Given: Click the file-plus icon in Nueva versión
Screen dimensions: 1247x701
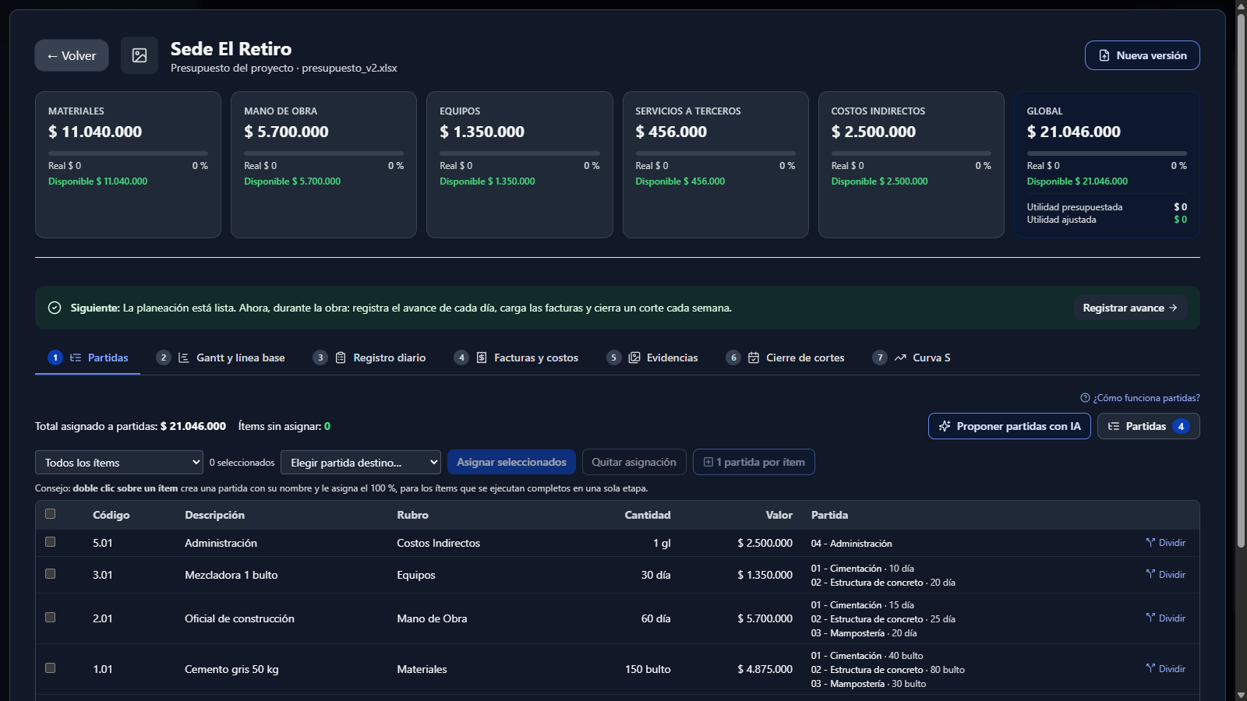Looking at the screenshot, I should point(1104,55).
